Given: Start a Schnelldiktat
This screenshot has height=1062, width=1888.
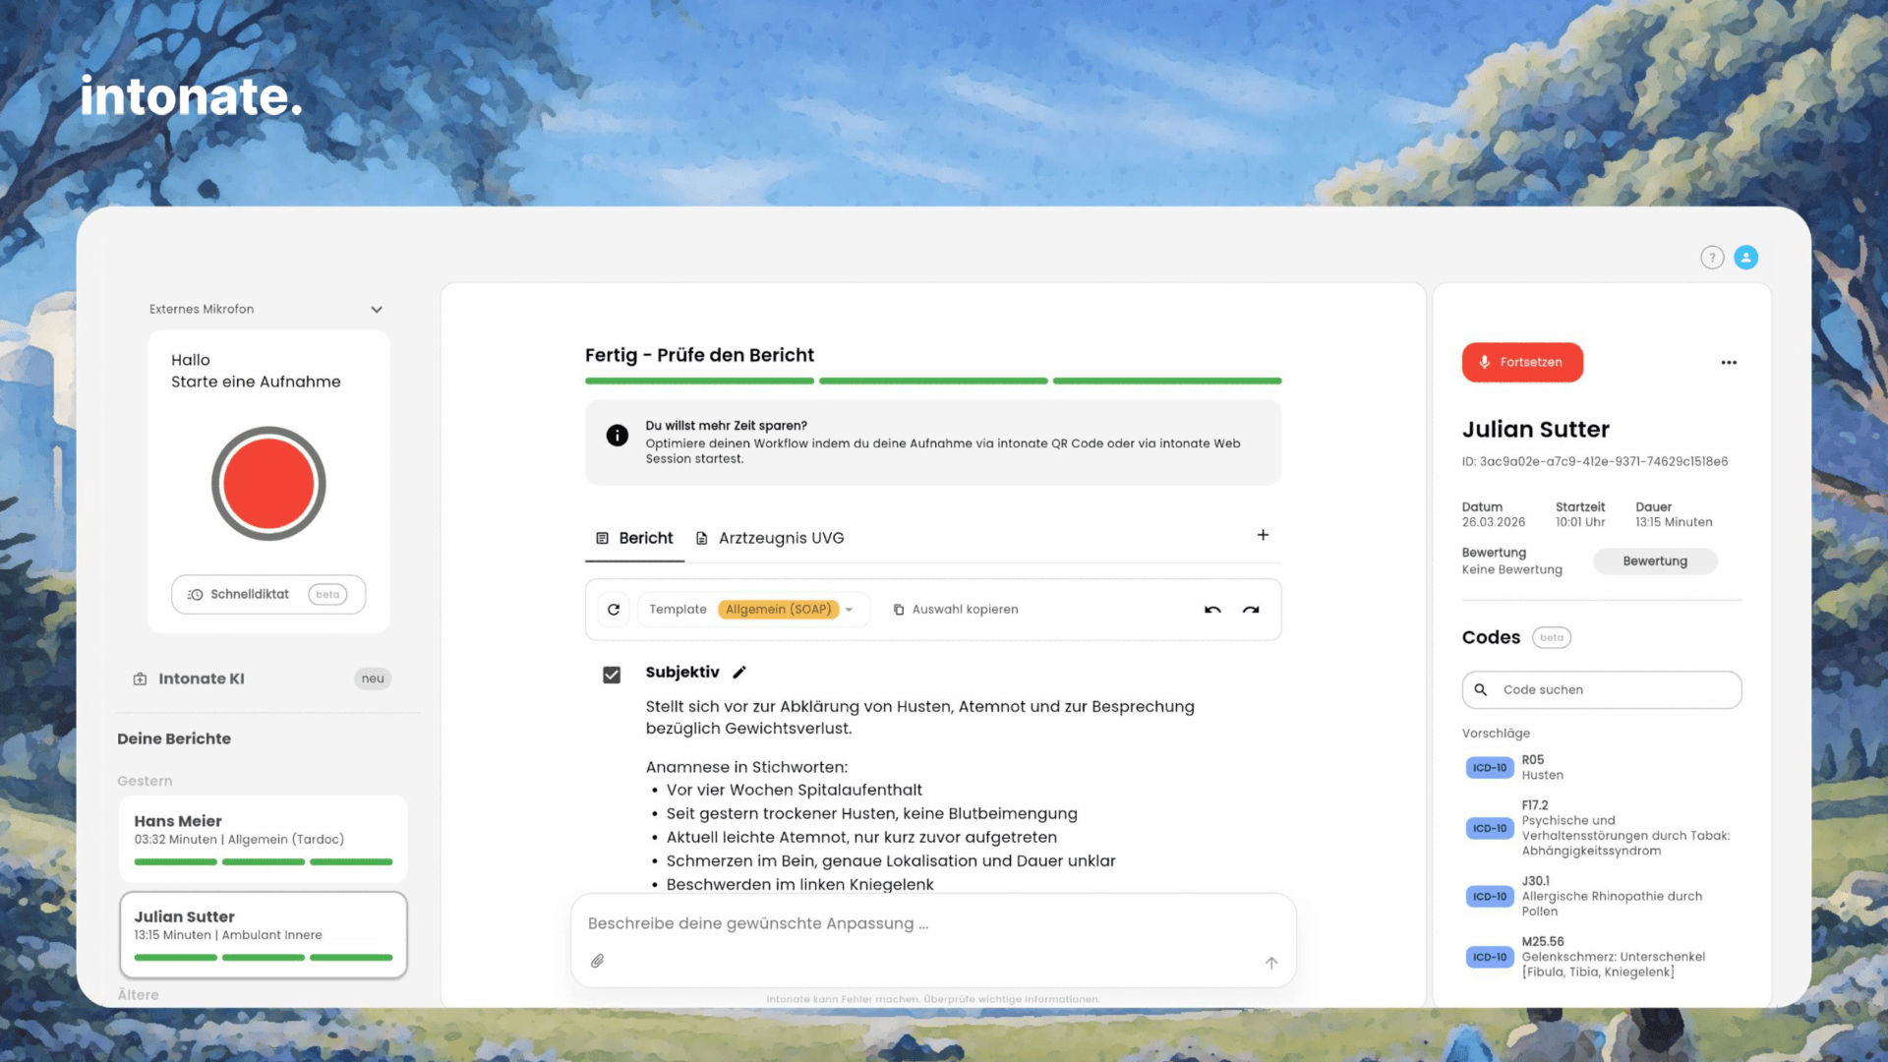Looking at the screenshot, I should [x=268, y=594].
